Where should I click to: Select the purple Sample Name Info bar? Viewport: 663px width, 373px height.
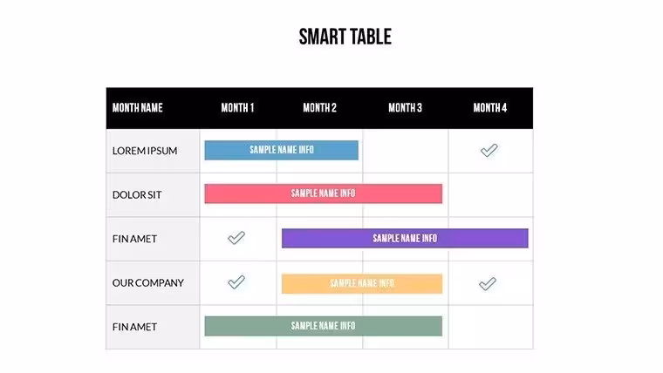(x=405, y=238)
